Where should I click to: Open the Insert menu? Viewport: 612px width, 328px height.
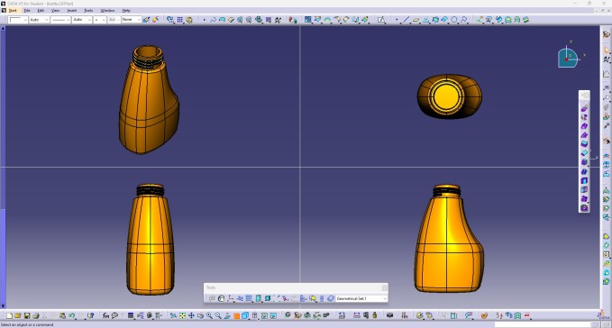(72, 11)
